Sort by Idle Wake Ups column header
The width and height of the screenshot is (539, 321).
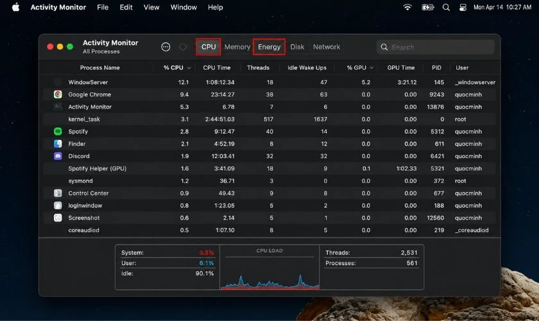point(307,68)
